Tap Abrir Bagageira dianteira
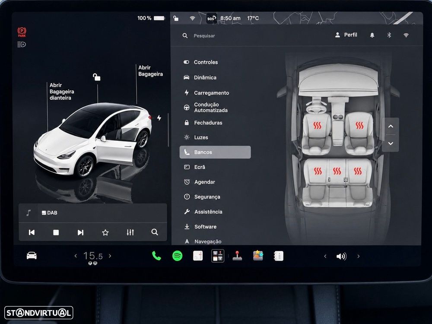The height and width of the screenshot is (324, 432). [62, 92]
